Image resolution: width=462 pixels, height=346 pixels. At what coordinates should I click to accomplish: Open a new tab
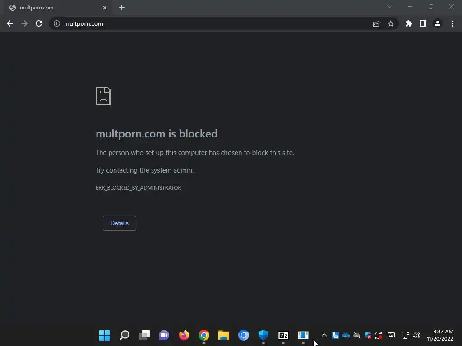pyautogui.click(x=122, y=8)
